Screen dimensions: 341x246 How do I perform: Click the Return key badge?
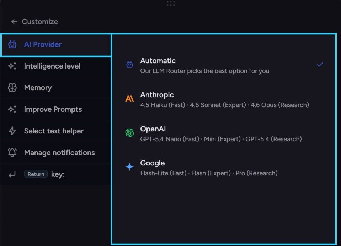click(36, 174)
